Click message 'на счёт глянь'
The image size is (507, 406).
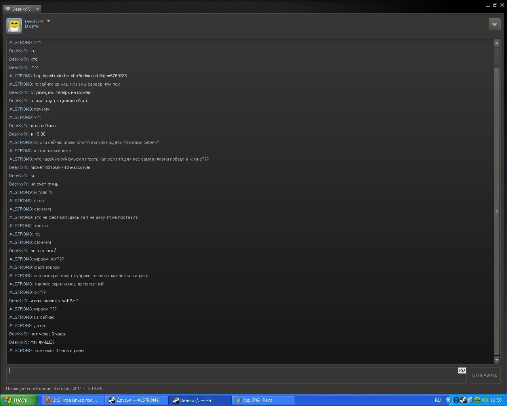tap(44, 184)
